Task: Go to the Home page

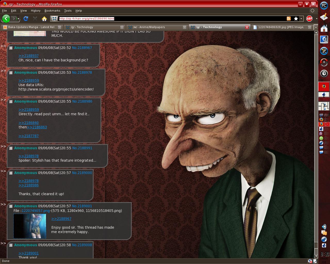Action: pos(44,19)
